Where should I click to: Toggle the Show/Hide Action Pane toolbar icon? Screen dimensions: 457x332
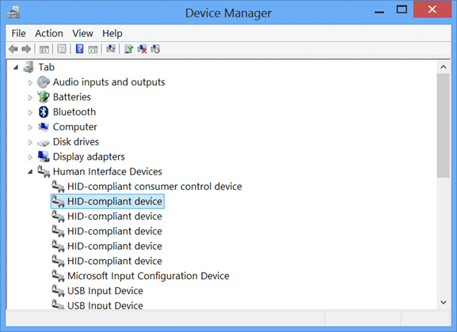click(x=93, y=49)
